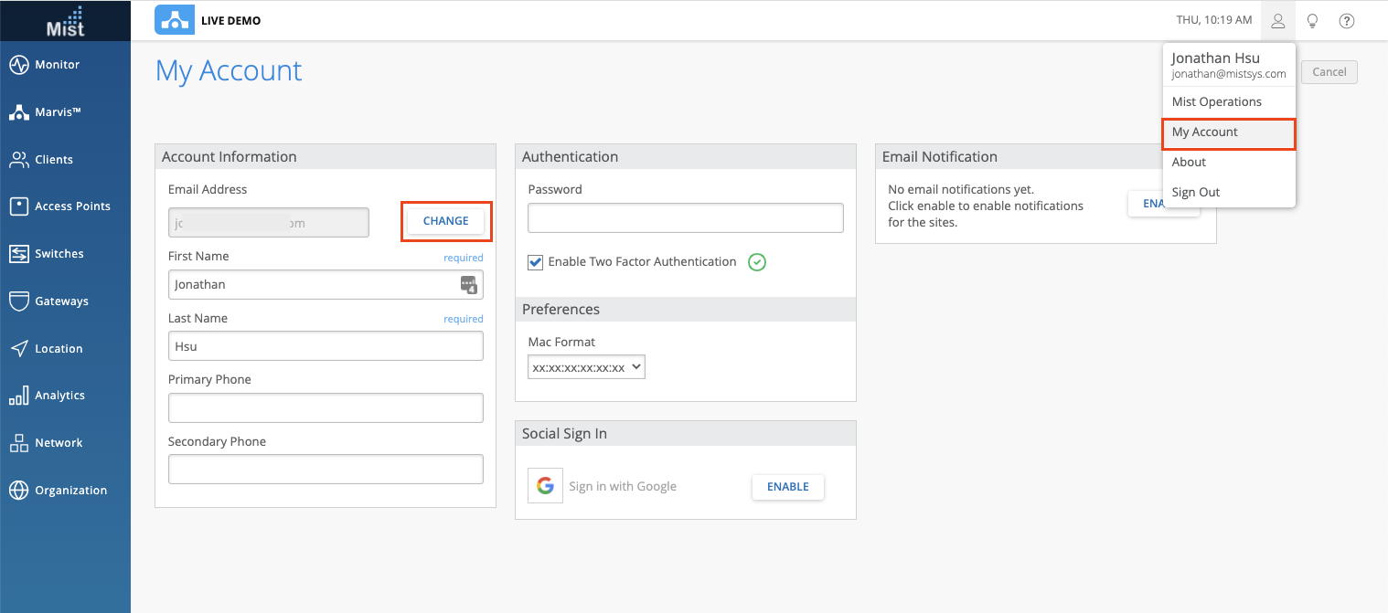
Task: Open Gateways in the sidebar
Action: pos(61,301)
